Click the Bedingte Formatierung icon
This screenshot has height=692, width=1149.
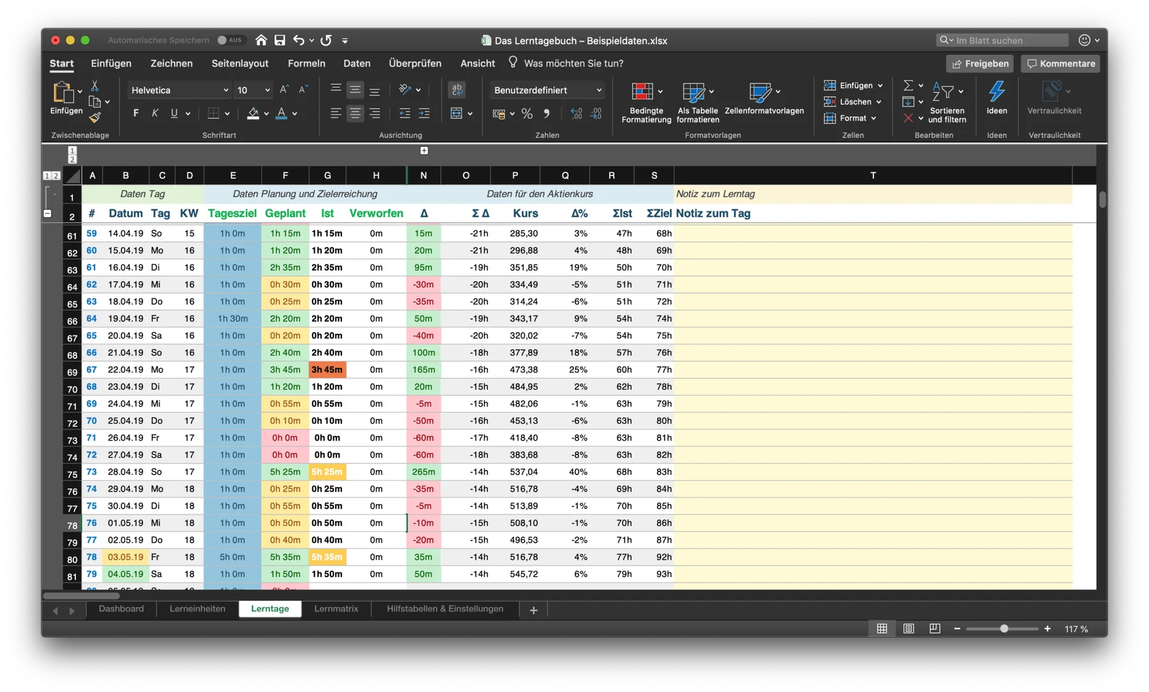642,92
